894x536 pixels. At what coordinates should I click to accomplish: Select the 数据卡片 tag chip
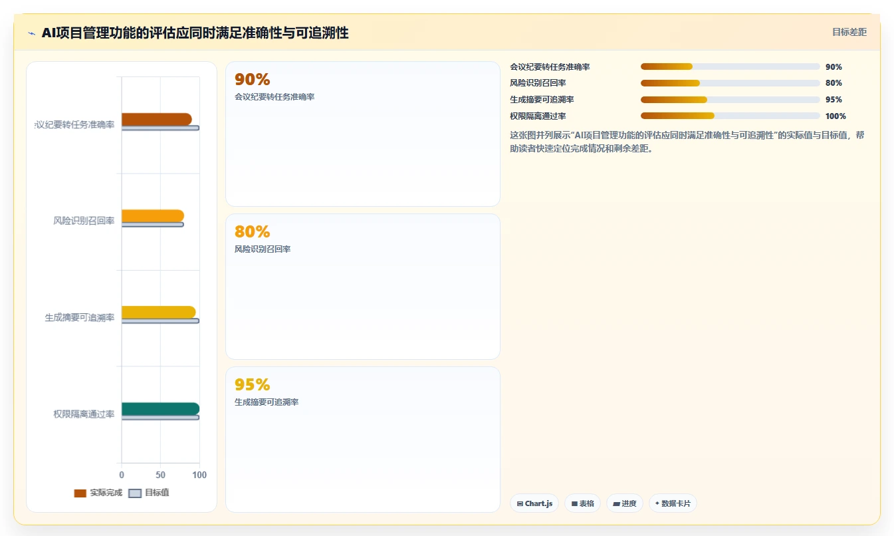click(673, 503)
